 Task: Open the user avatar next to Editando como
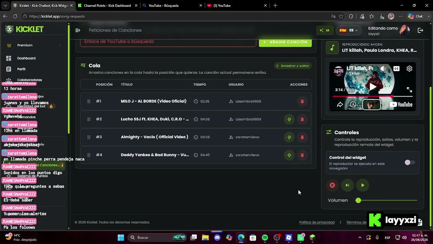404,30
